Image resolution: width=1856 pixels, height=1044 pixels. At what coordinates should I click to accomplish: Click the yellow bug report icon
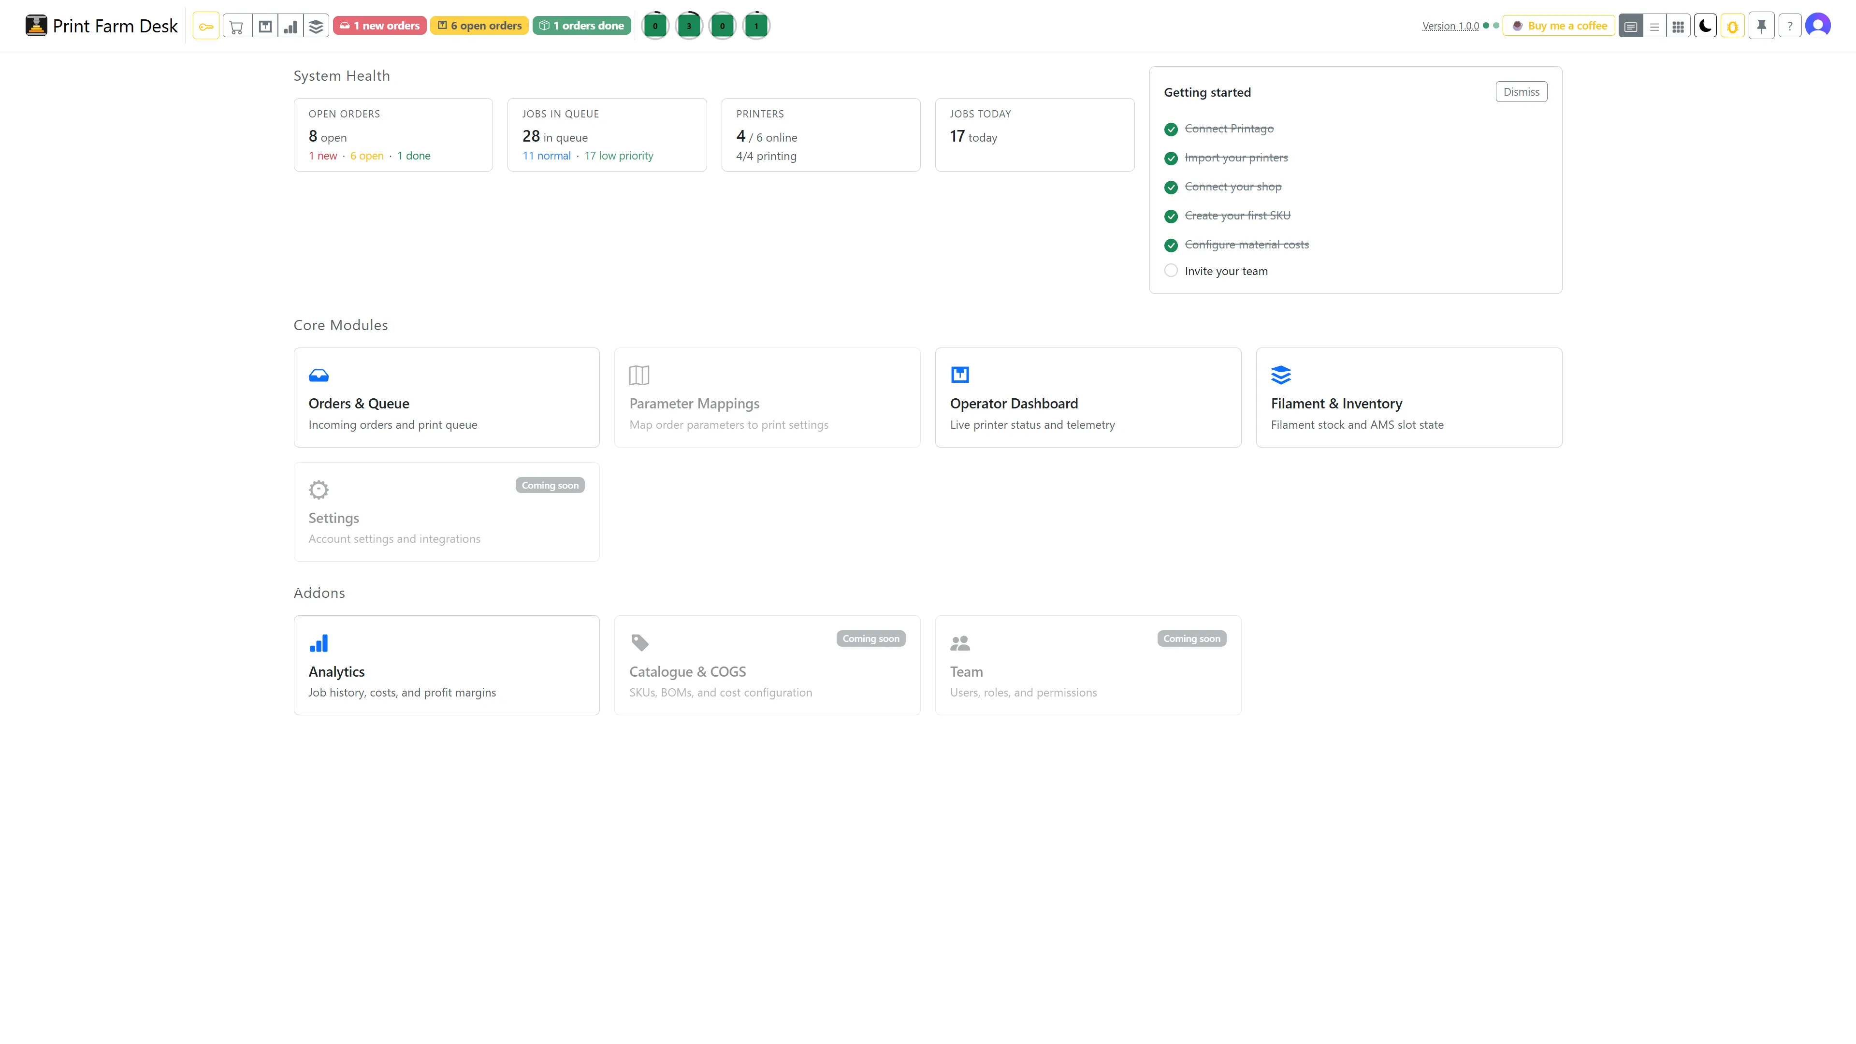click(1733, 26)
